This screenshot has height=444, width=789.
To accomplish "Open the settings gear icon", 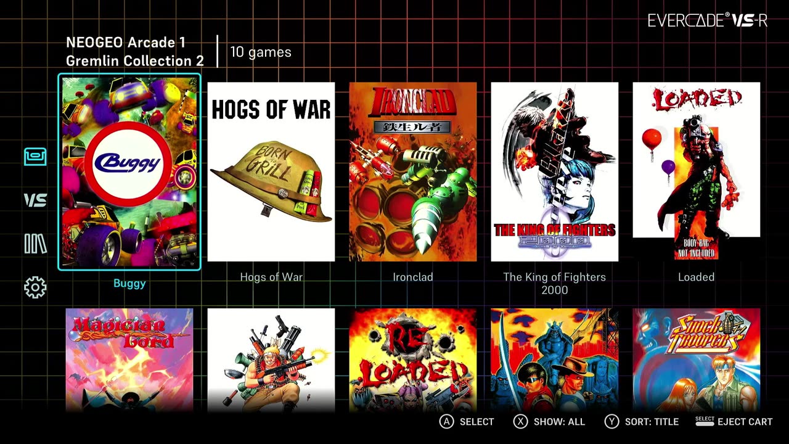I will 35,287.
